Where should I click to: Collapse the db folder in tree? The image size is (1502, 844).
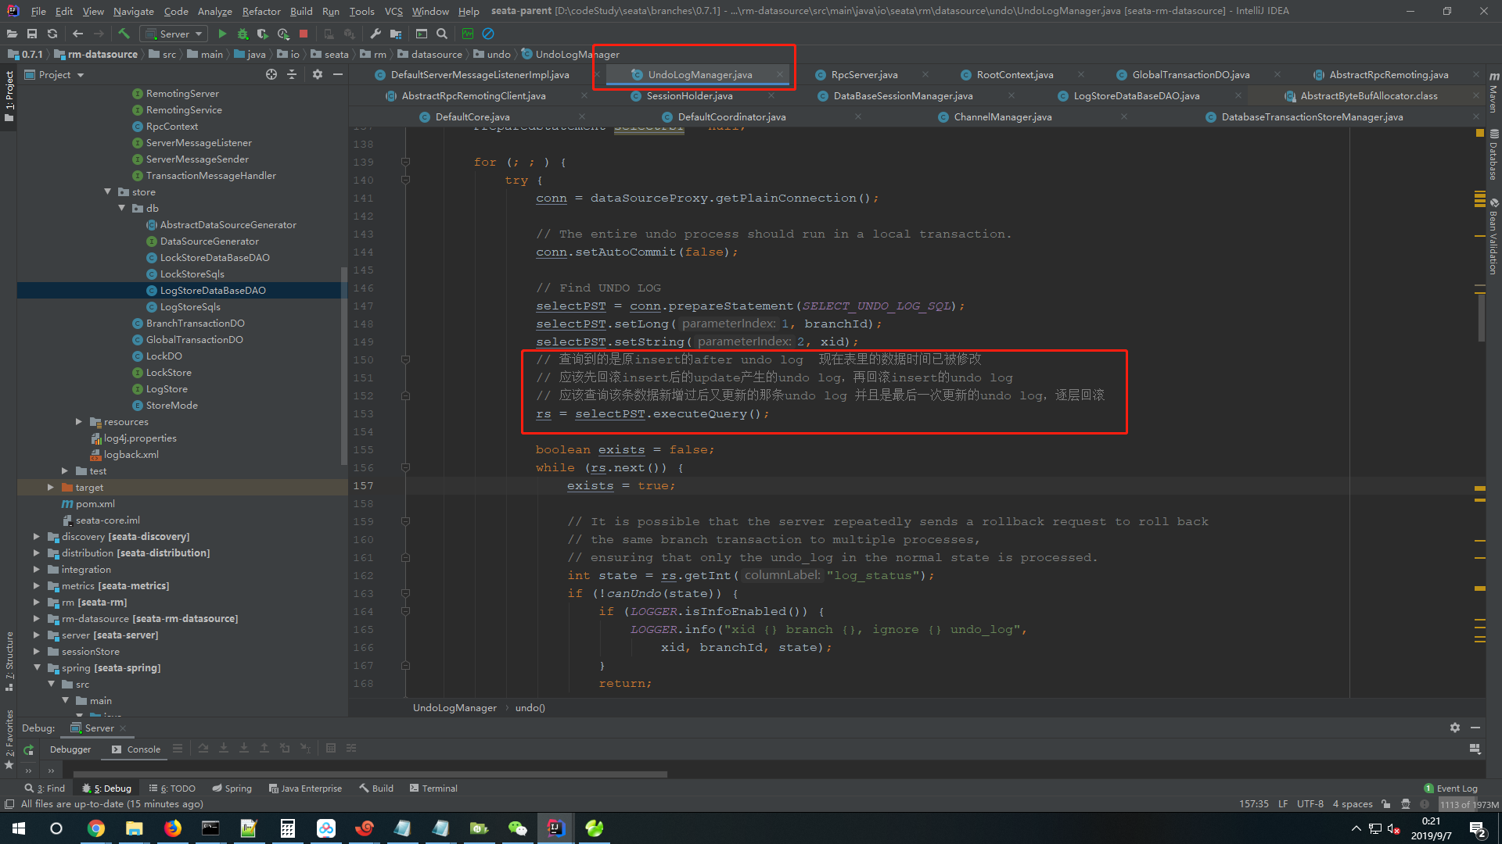122,208
